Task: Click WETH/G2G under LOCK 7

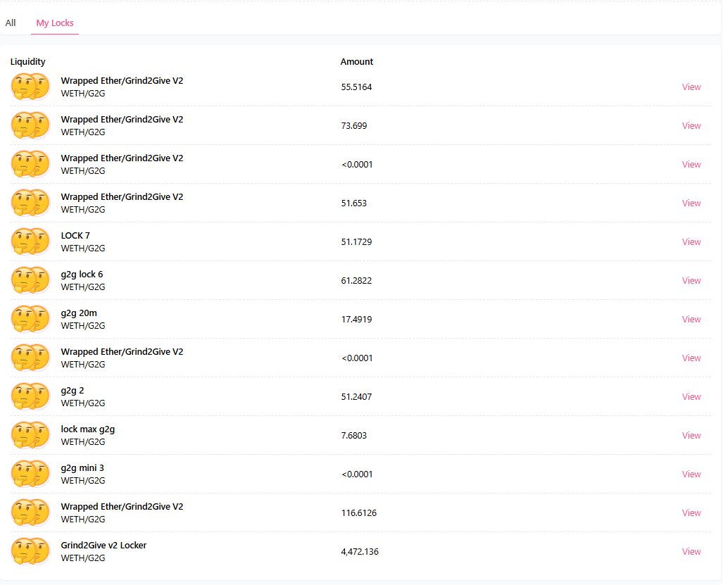Action: [83, 248]
